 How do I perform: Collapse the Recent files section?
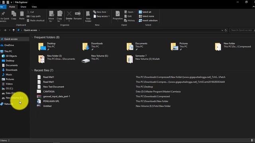[x=32, y=70]
